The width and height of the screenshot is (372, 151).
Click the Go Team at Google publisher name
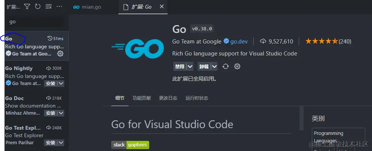coord(197,42)
